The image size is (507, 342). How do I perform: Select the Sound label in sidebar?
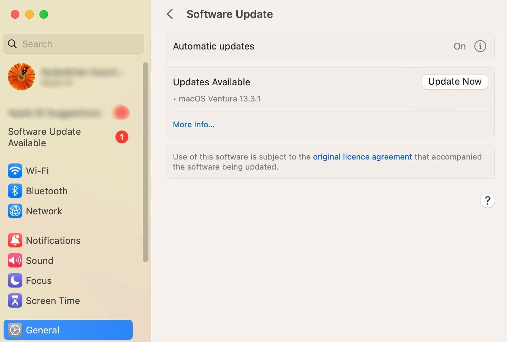pos(39,261)
